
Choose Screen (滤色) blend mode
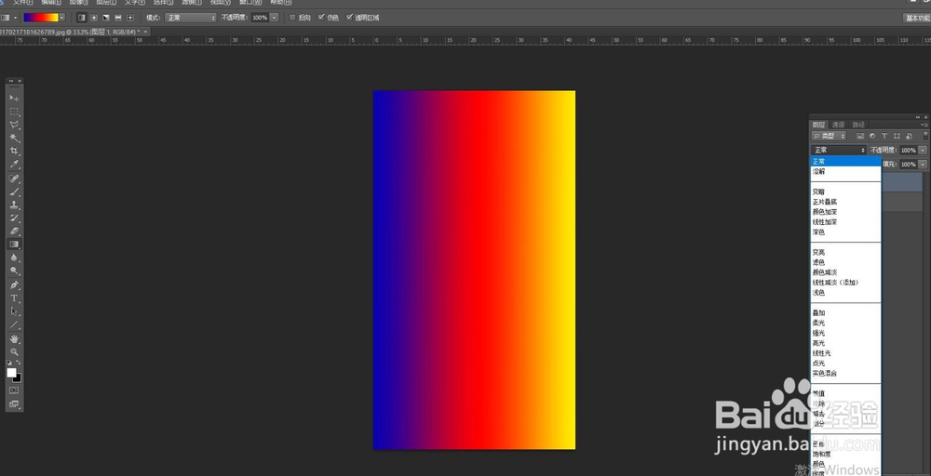(845, 262)
